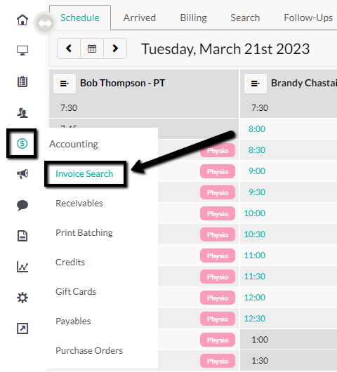Switch to the Billing tab
This screenshot has width=337, height=372.
point(193,18)
